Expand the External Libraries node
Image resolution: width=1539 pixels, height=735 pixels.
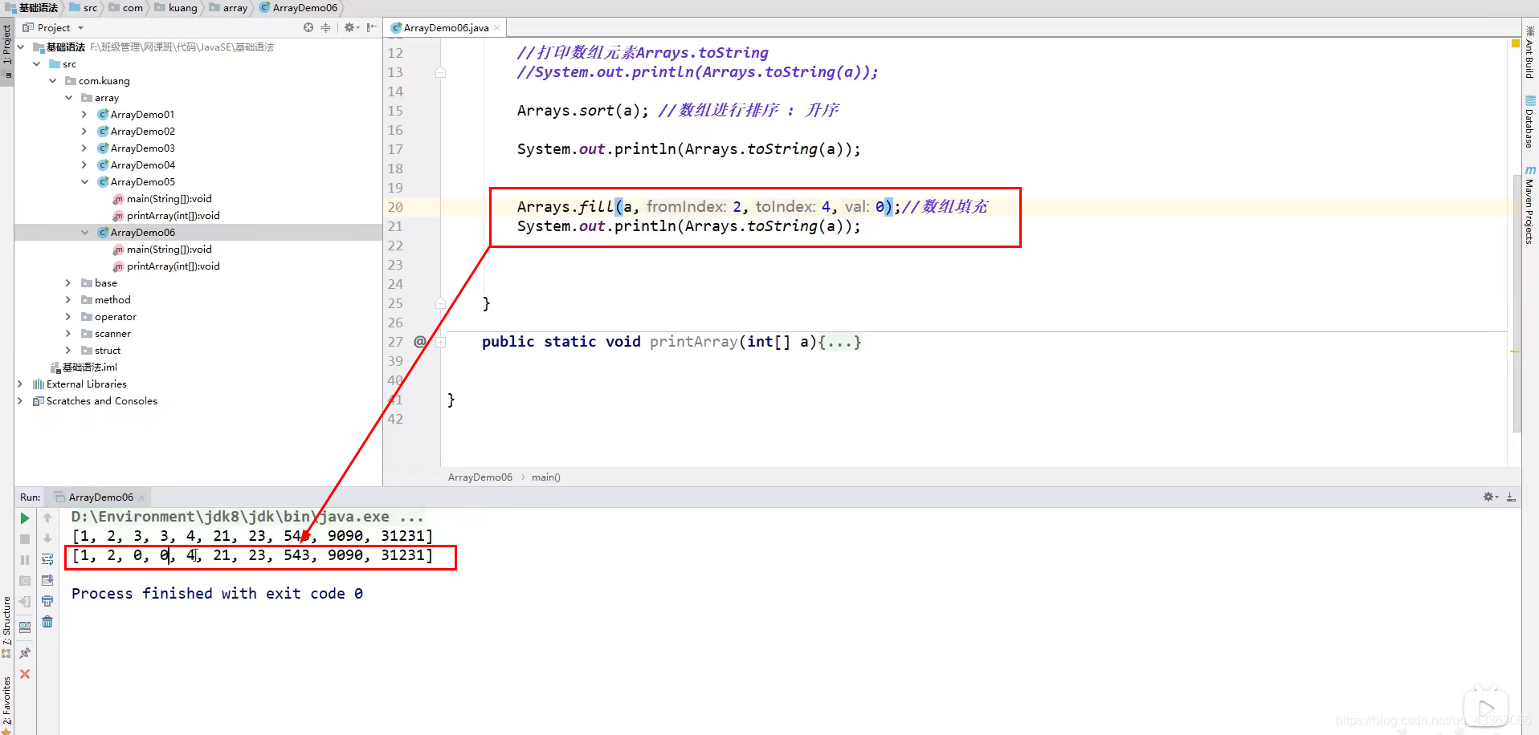click(x=20, y=384)
